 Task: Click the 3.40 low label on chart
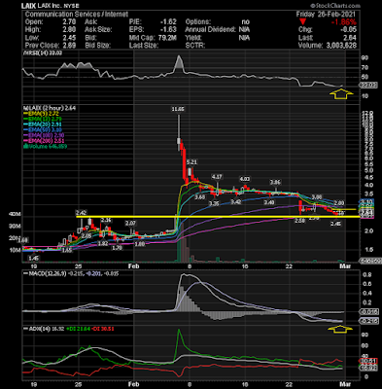(269, 202)
